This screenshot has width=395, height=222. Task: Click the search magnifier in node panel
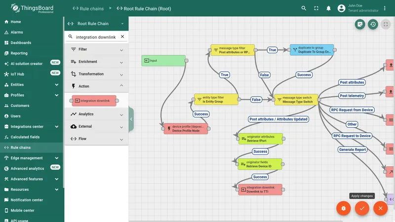click(x=70, y=37)
